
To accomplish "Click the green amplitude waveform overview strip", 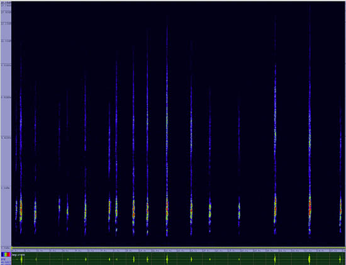I will [179, 259].
